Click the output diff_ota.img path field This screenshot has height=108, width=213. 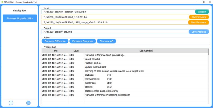[115, 32]
